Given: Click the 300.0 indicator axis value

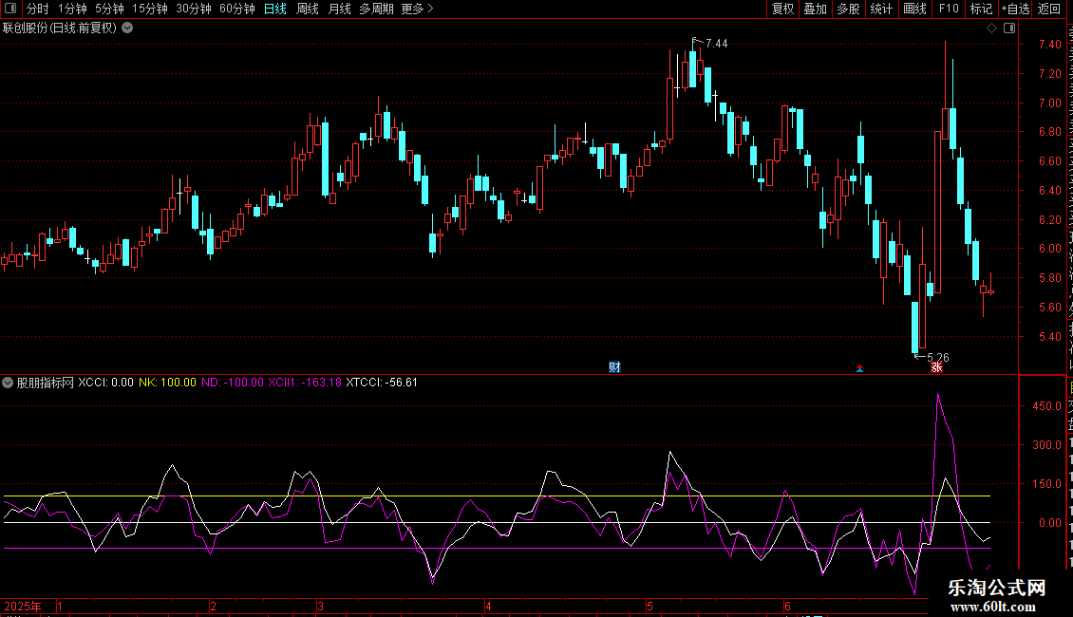Looking at the screenshot, I should (1047, 444).
